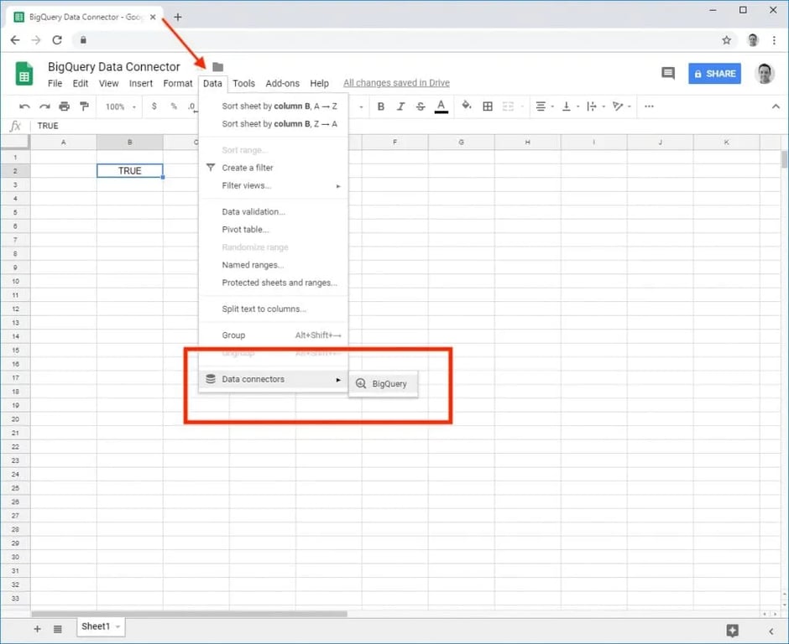Click the undo icon in toolbar
The height and width of the screenshot is (644, 789).
[24, 106]
